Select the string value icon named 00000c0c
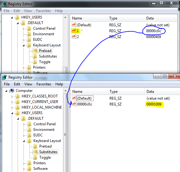The width and height of the screenshot is (180, 172). click(x=74, y=104)
